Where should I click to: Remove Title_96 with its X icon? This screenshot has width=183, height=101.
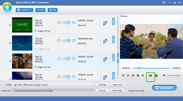click(x=113, y=38)
